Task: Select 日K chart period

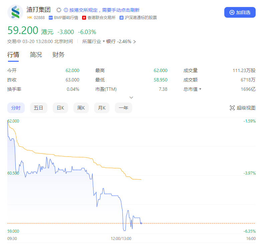Action: coord(60,108)
